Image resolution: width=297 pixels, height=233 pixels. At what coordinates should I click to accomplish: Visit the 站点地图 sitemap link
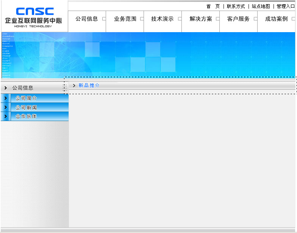pos(261,6)
